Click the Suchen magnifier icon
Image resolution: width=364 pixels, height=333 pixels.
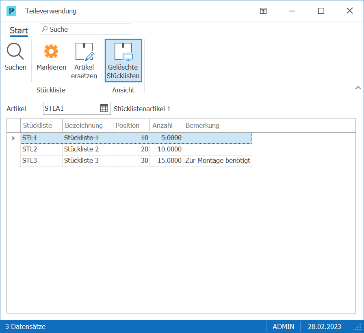click(15, 51)
